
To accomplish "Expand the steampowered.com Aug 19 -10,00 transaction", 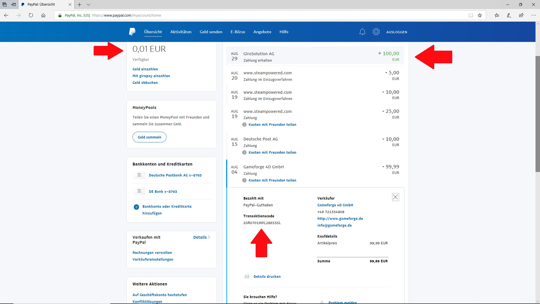I will tap(315, 95).
